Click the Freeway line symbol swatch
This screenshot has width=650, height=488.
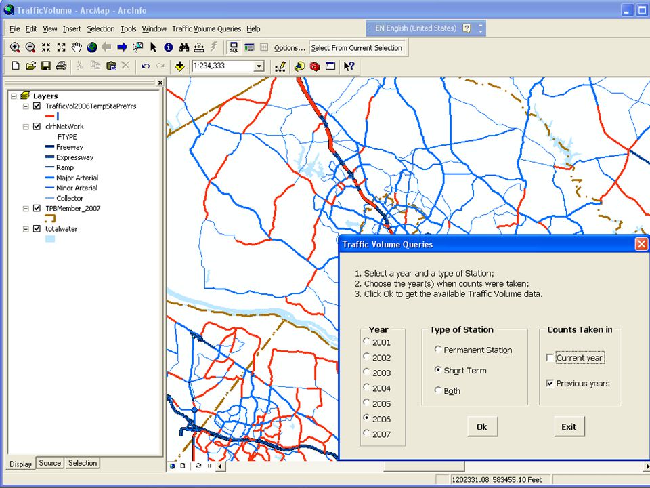click(x=49, y=147)
